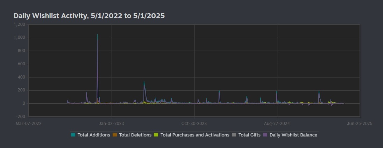Click the green Purchases and Activations swatch
Screen dimensions: 383x148
(156, 135)
